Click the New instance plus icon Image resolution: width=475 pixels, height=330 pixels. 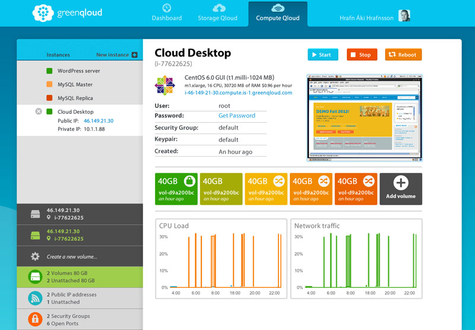click(135, 55)
